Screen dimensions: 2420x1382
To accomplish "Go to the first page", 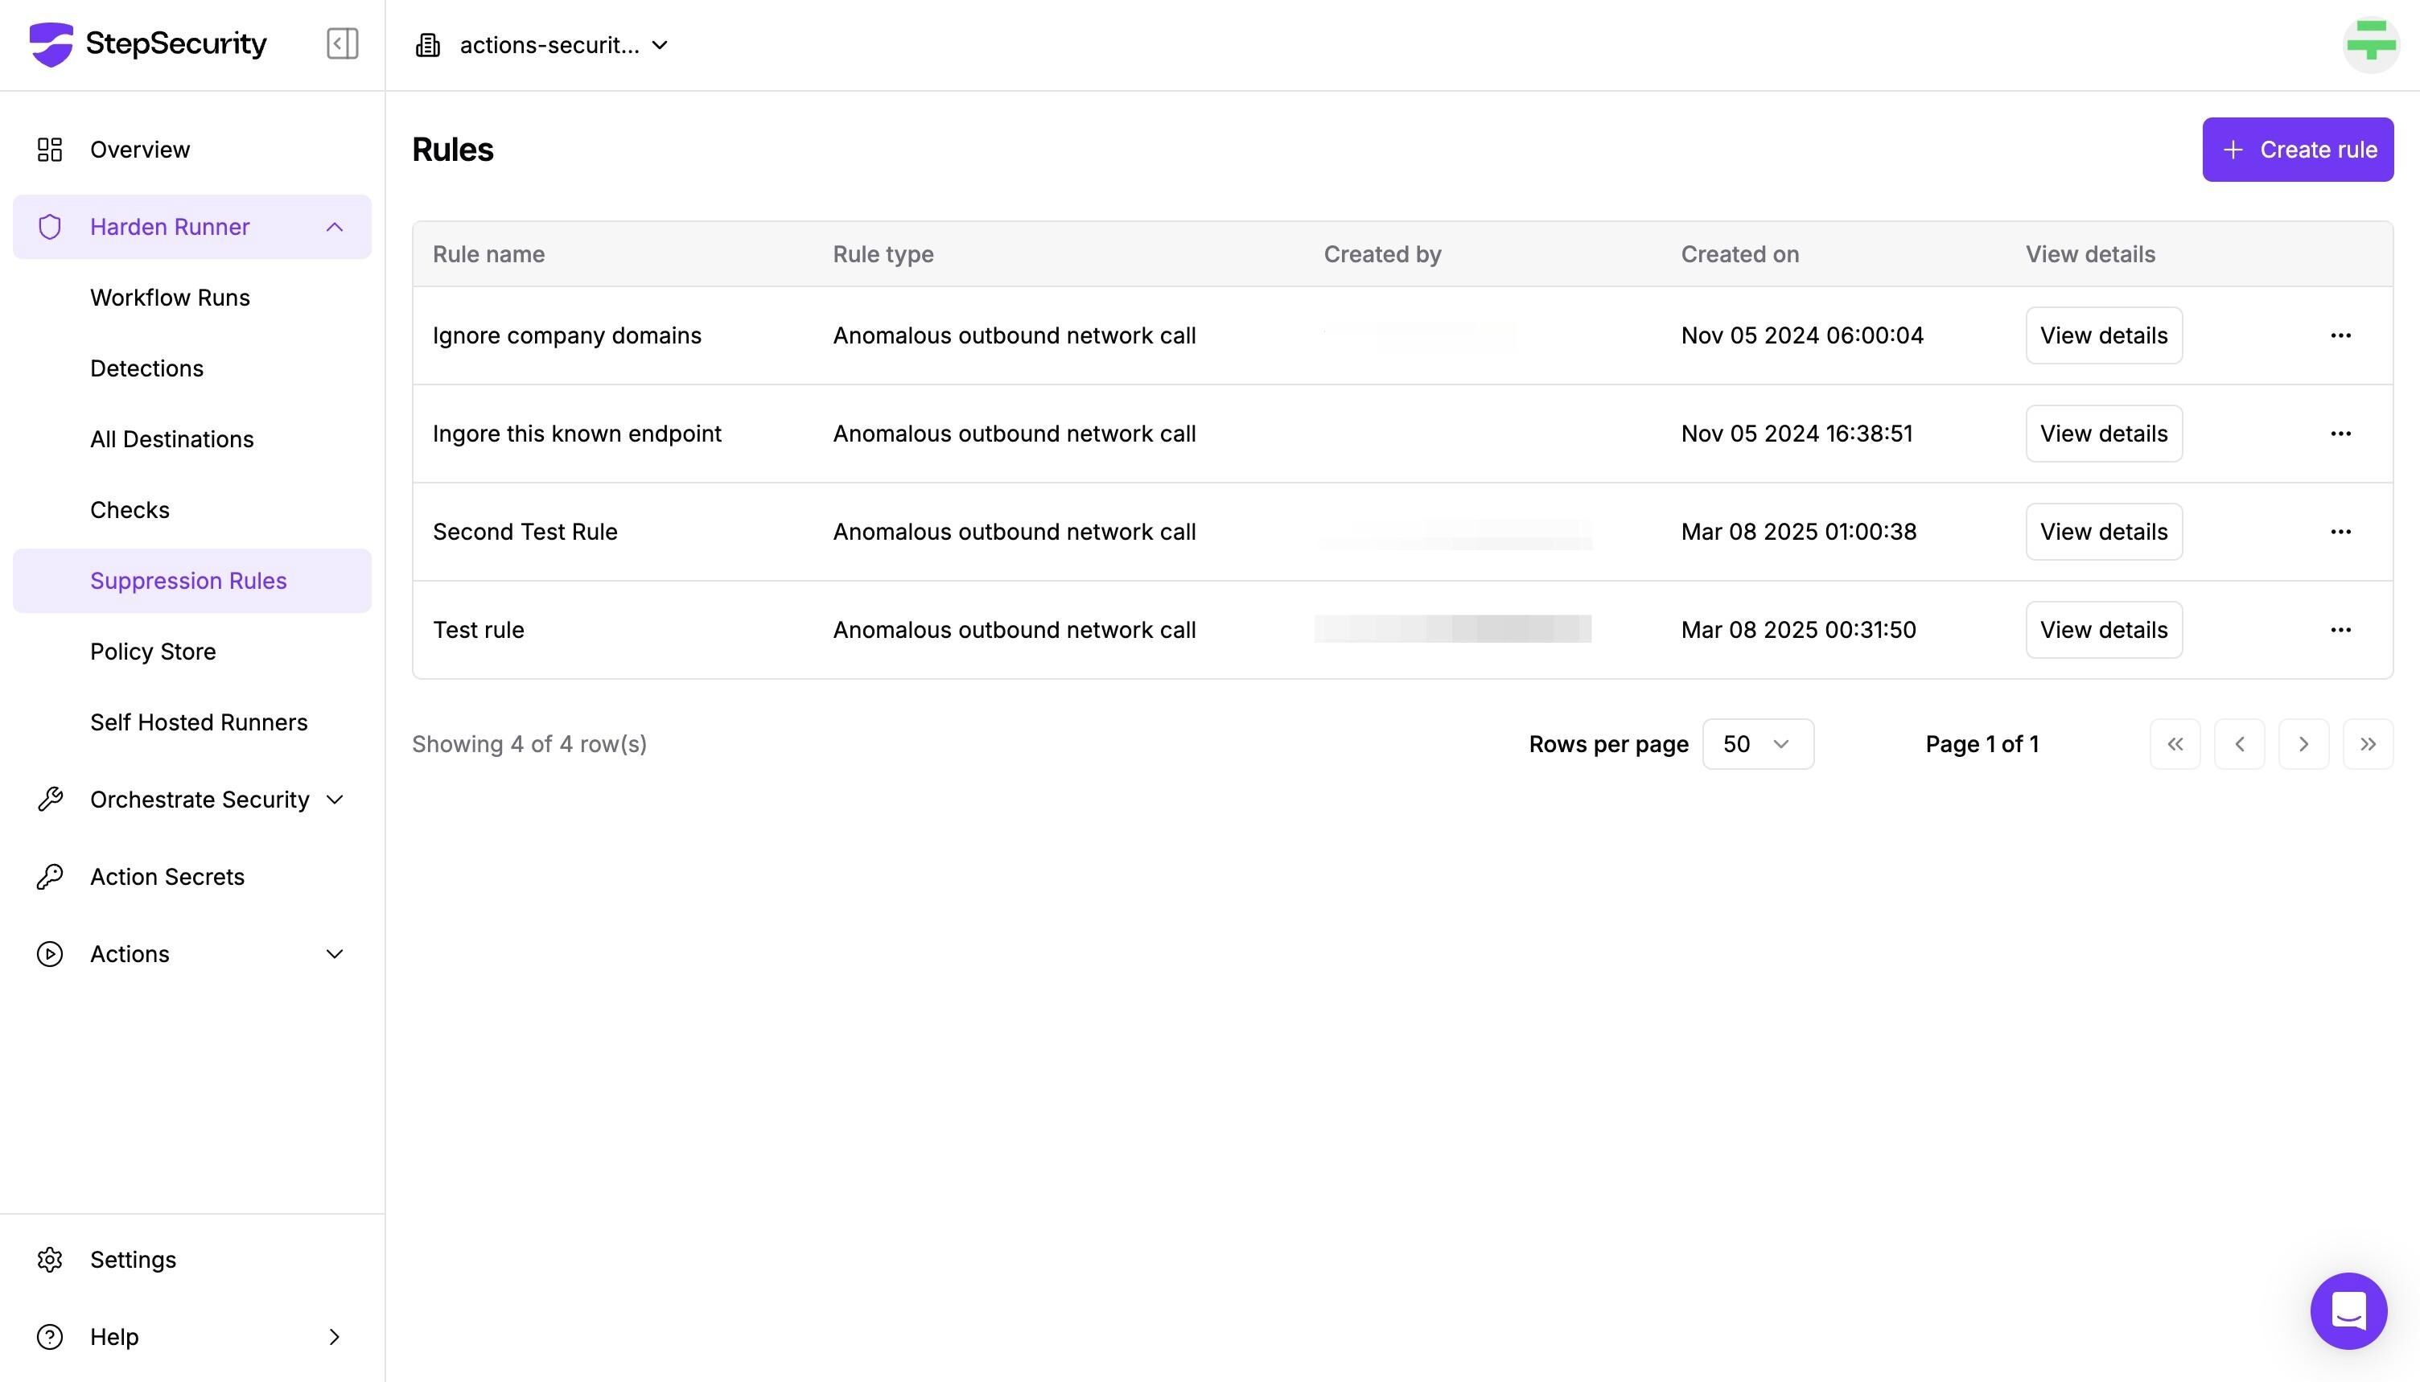I will pyautogui.click(x=2174, y=744).
